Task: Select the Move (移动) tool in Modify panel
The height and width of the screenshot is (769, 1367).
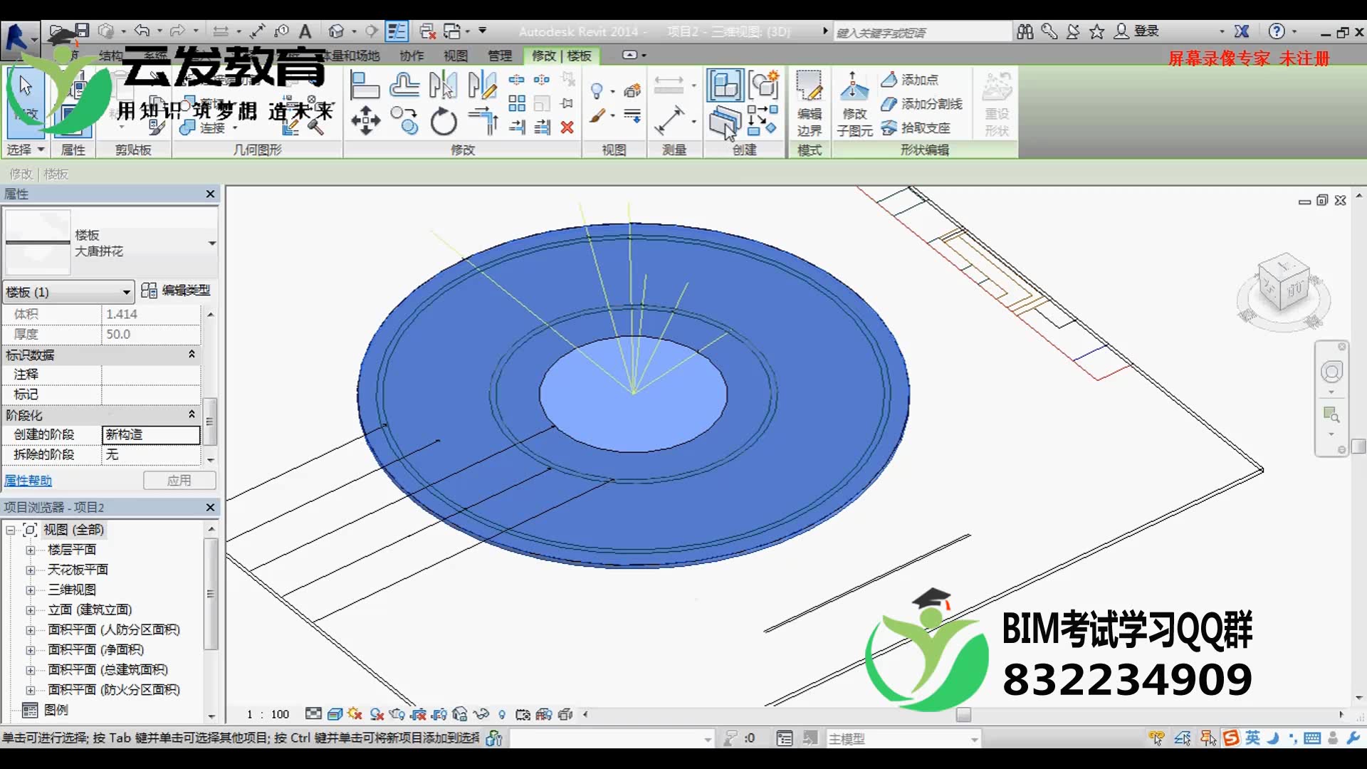Action: pyautogui.click(x=366, y=121)
